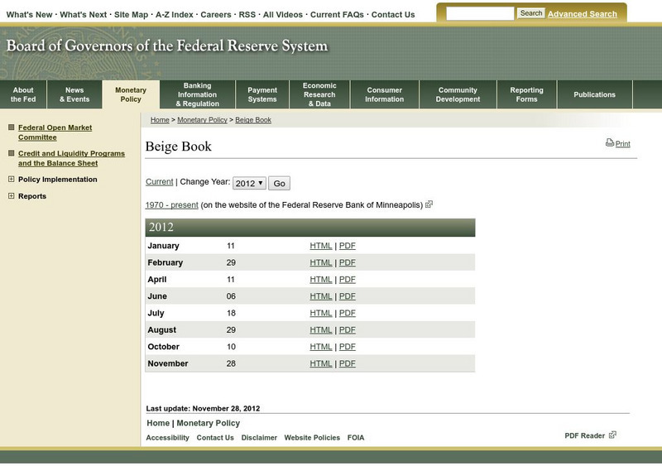Open the Site Map link
Image resolution: width=662 pixels, height=466 pixels.
coord(131,14)
